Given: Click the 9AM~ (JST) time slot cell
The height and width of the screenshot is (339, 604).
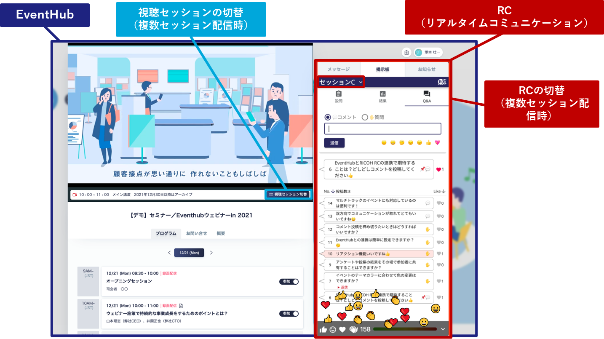Looking at the screenshot, I should [x=88, y=280].
